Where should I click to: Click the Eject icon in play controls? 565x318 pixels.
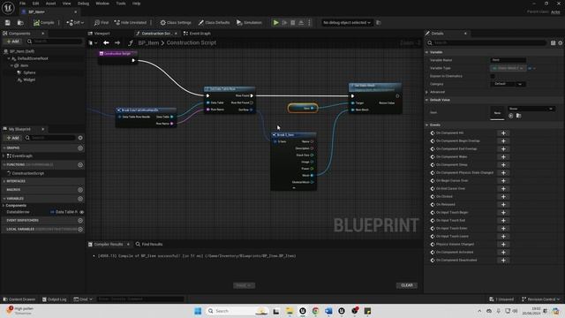click(x=301, y=23)
